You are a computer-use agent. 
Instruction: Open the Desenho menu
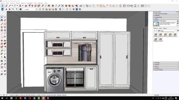pos(23,3)
